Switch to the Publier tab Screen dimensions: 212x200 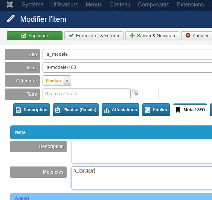point(156,110)
